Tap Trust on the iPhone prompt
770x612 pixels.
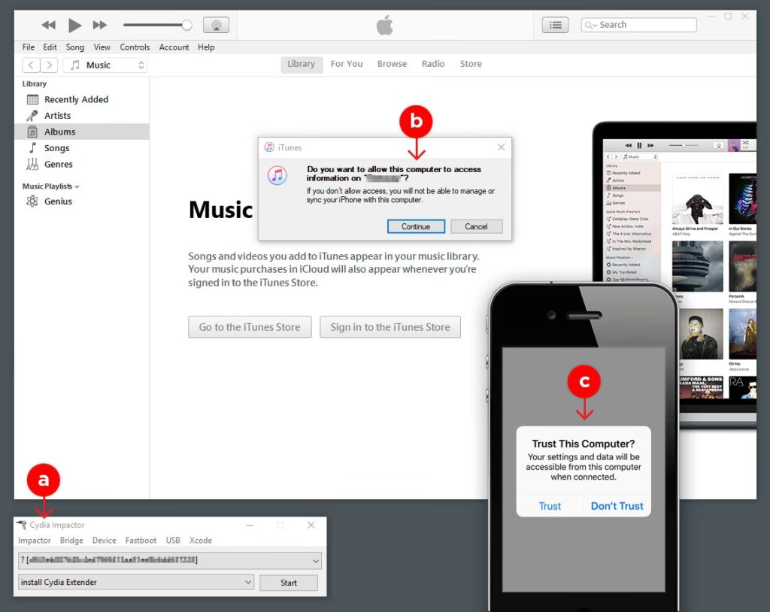pyautogui.click(x=550, y=506)
